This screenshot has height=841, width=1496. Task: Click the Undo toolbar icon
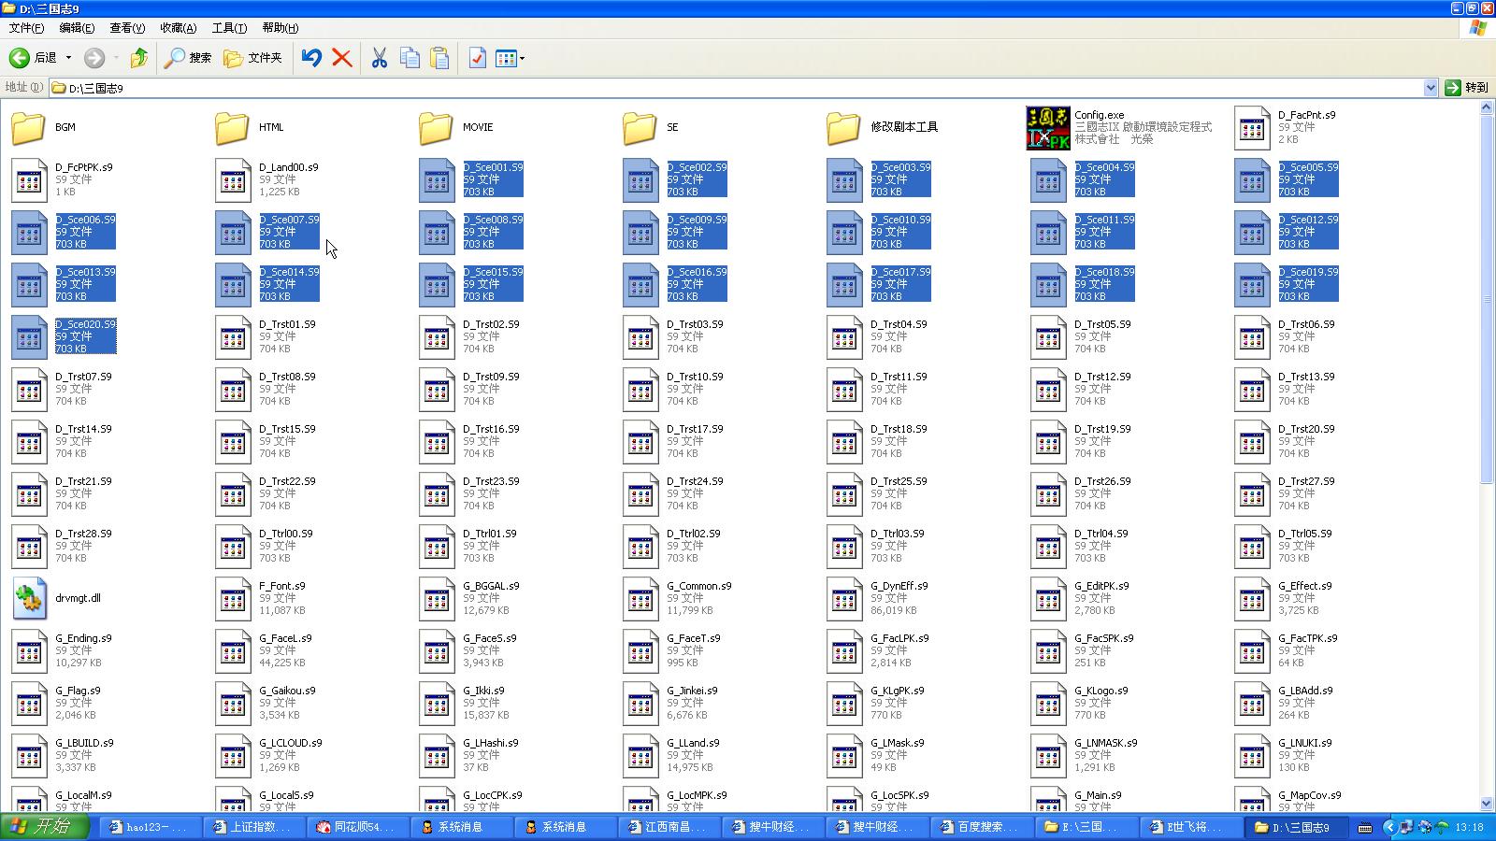click(311, 58)
